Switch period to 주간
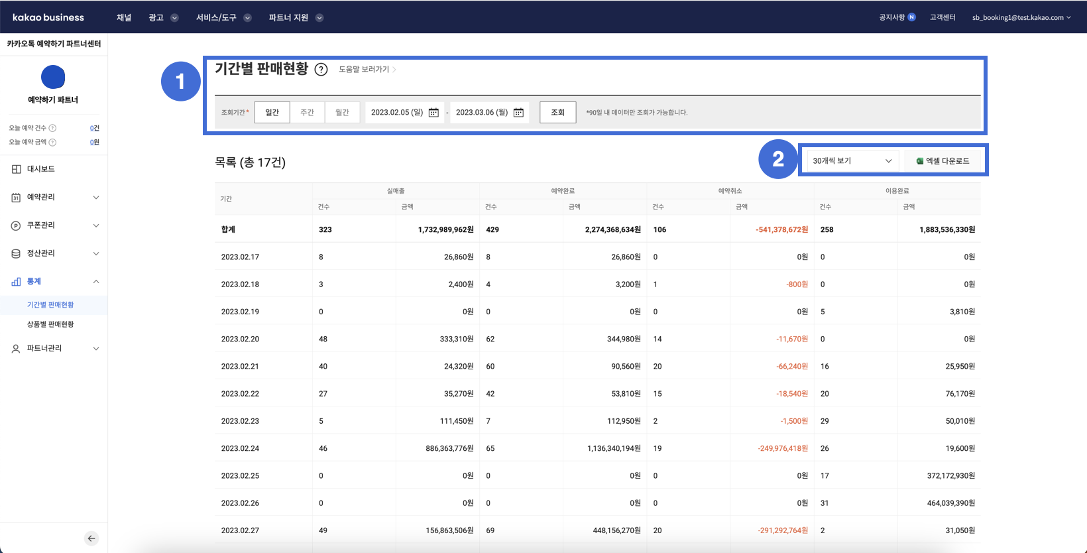1087x553 pixels. tap(307, 113)
